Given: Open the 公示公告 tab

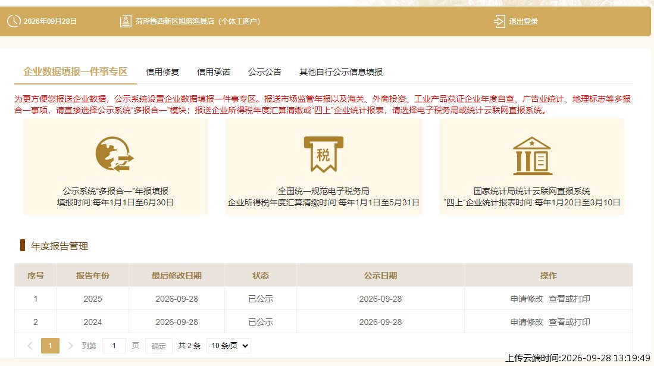Looking at the screenshot, I should click(264, 72).
